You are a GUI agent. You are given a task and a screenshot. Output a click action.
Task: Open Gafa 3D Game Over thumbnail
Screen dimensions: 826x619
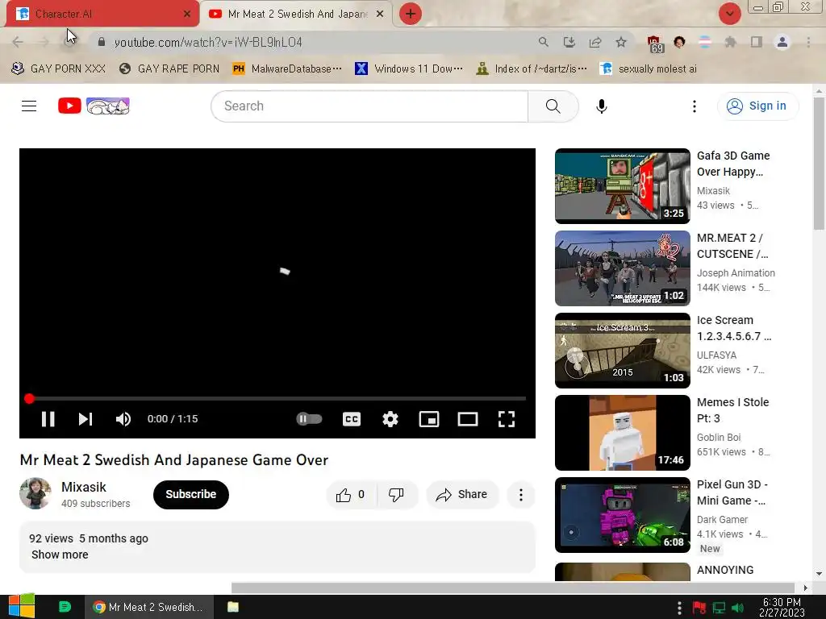[x=622, y=186]
